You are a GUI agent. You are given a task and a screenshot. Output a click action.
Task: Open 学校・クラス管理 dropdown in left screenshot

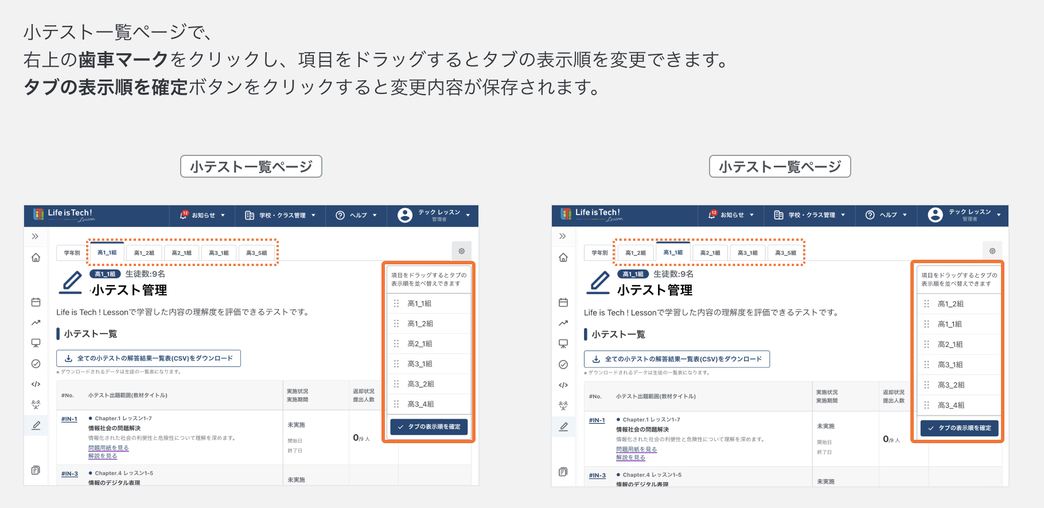[x=281, y=216]
